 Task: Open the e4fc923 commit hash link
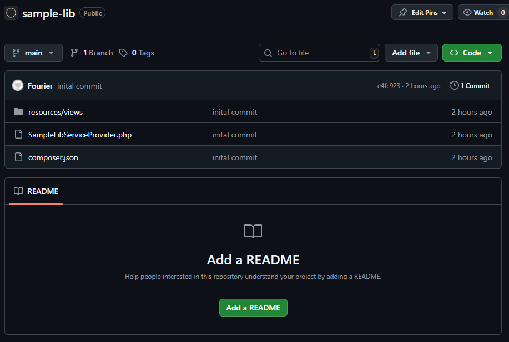[389, 86]
